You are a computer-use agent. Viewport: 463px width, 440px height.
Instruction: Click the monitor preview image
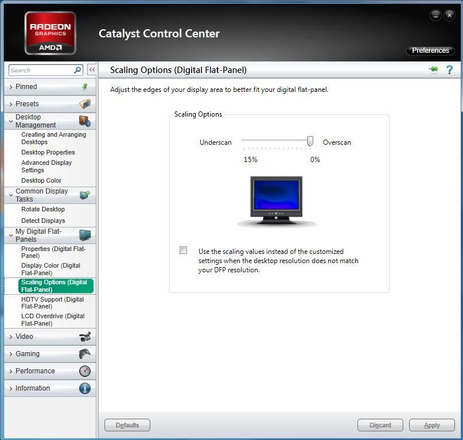(277, 202)
